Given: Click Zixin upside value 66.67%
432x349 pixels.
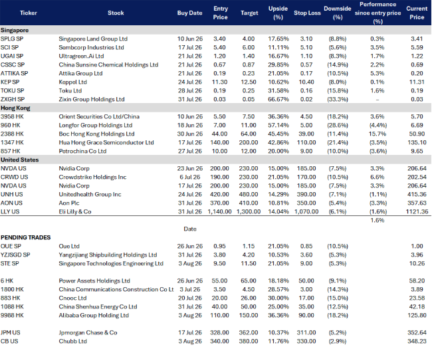Looking at the screenshot, I should pos(278,99).
